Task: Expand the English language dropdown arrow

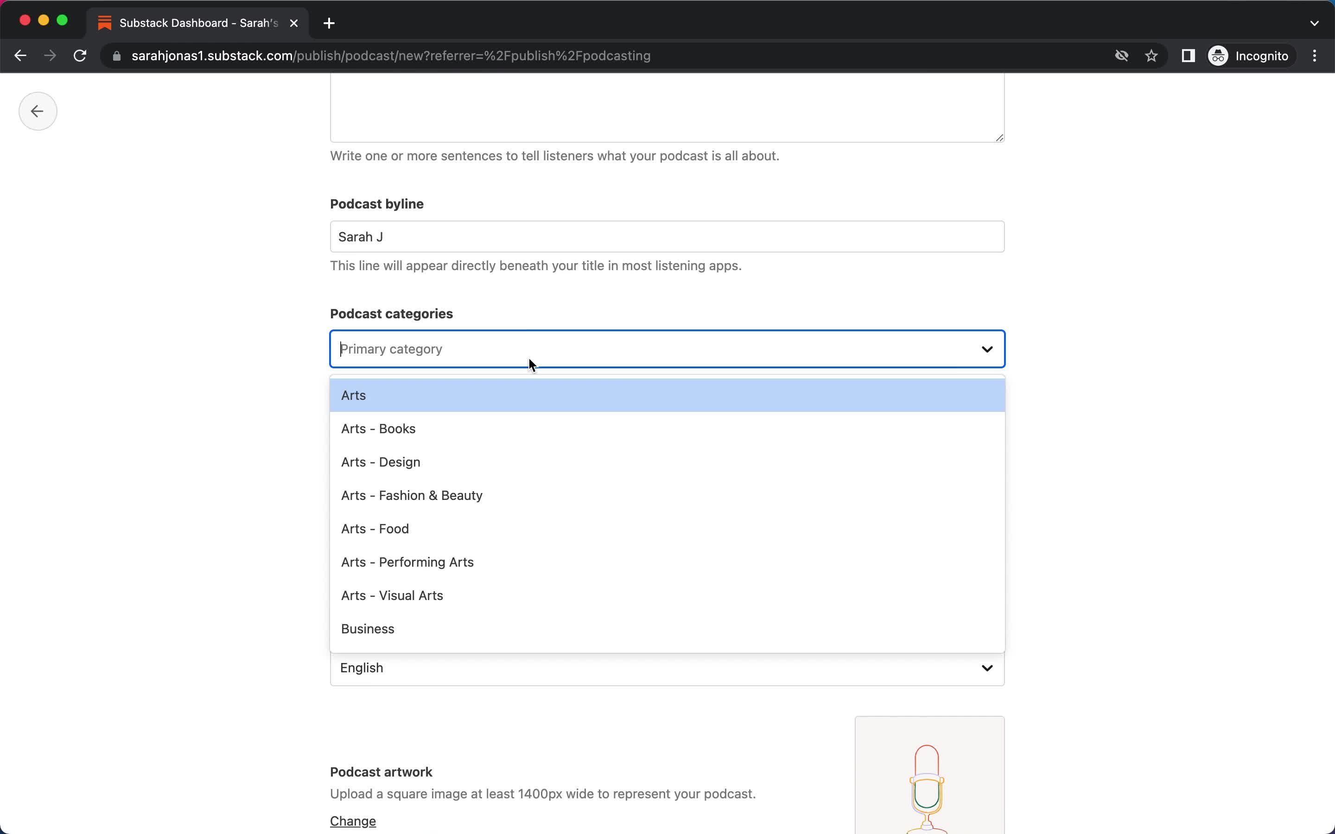Action: (986, 668)
